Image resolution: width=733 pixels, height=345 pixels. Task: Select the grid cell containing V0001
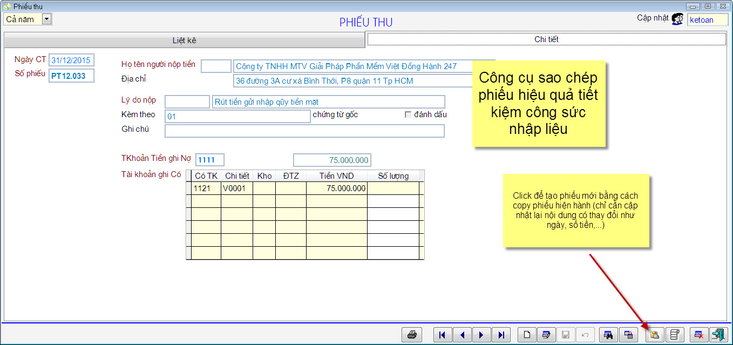[236, 188]
